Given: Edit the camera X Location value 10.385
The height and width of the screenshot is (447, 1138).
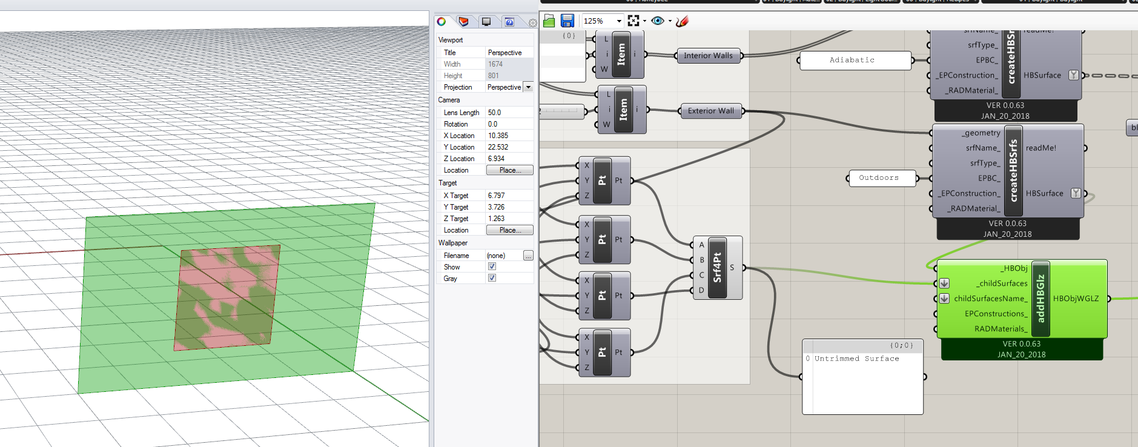Looking at the screenshot, I should coord(509,136).
